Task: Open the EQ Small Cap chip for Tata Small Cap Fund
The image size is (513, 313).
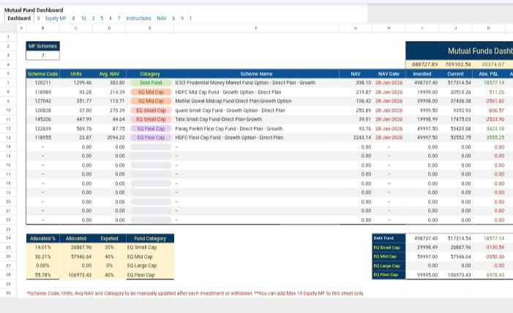Action: click(151, 119)
